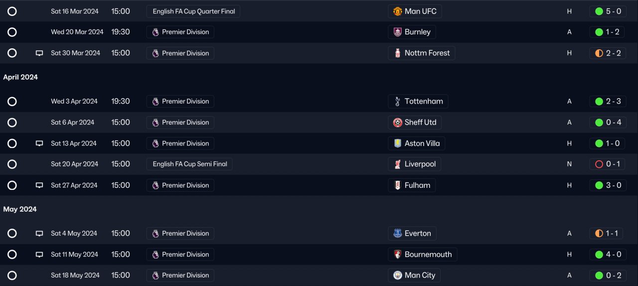Image resolution: width=638 pixels, height=286 pixels.
Task: Select the radio circle for Man City fixture
Action: tap(12, 275)
